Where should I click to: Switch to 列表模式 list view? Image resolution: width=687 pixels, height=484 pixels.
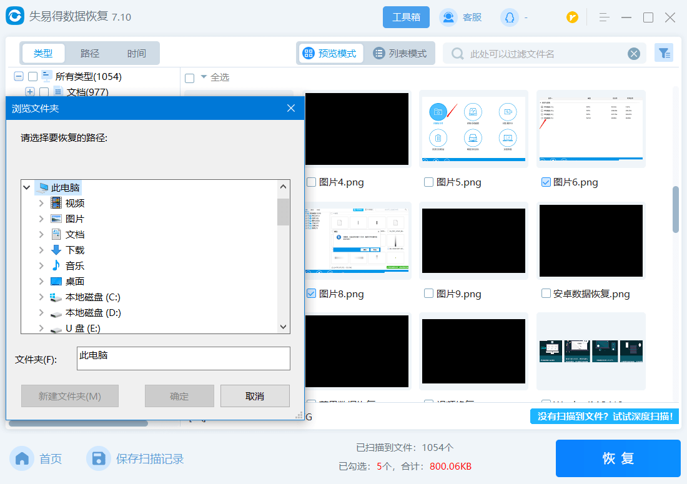[400, 54]
